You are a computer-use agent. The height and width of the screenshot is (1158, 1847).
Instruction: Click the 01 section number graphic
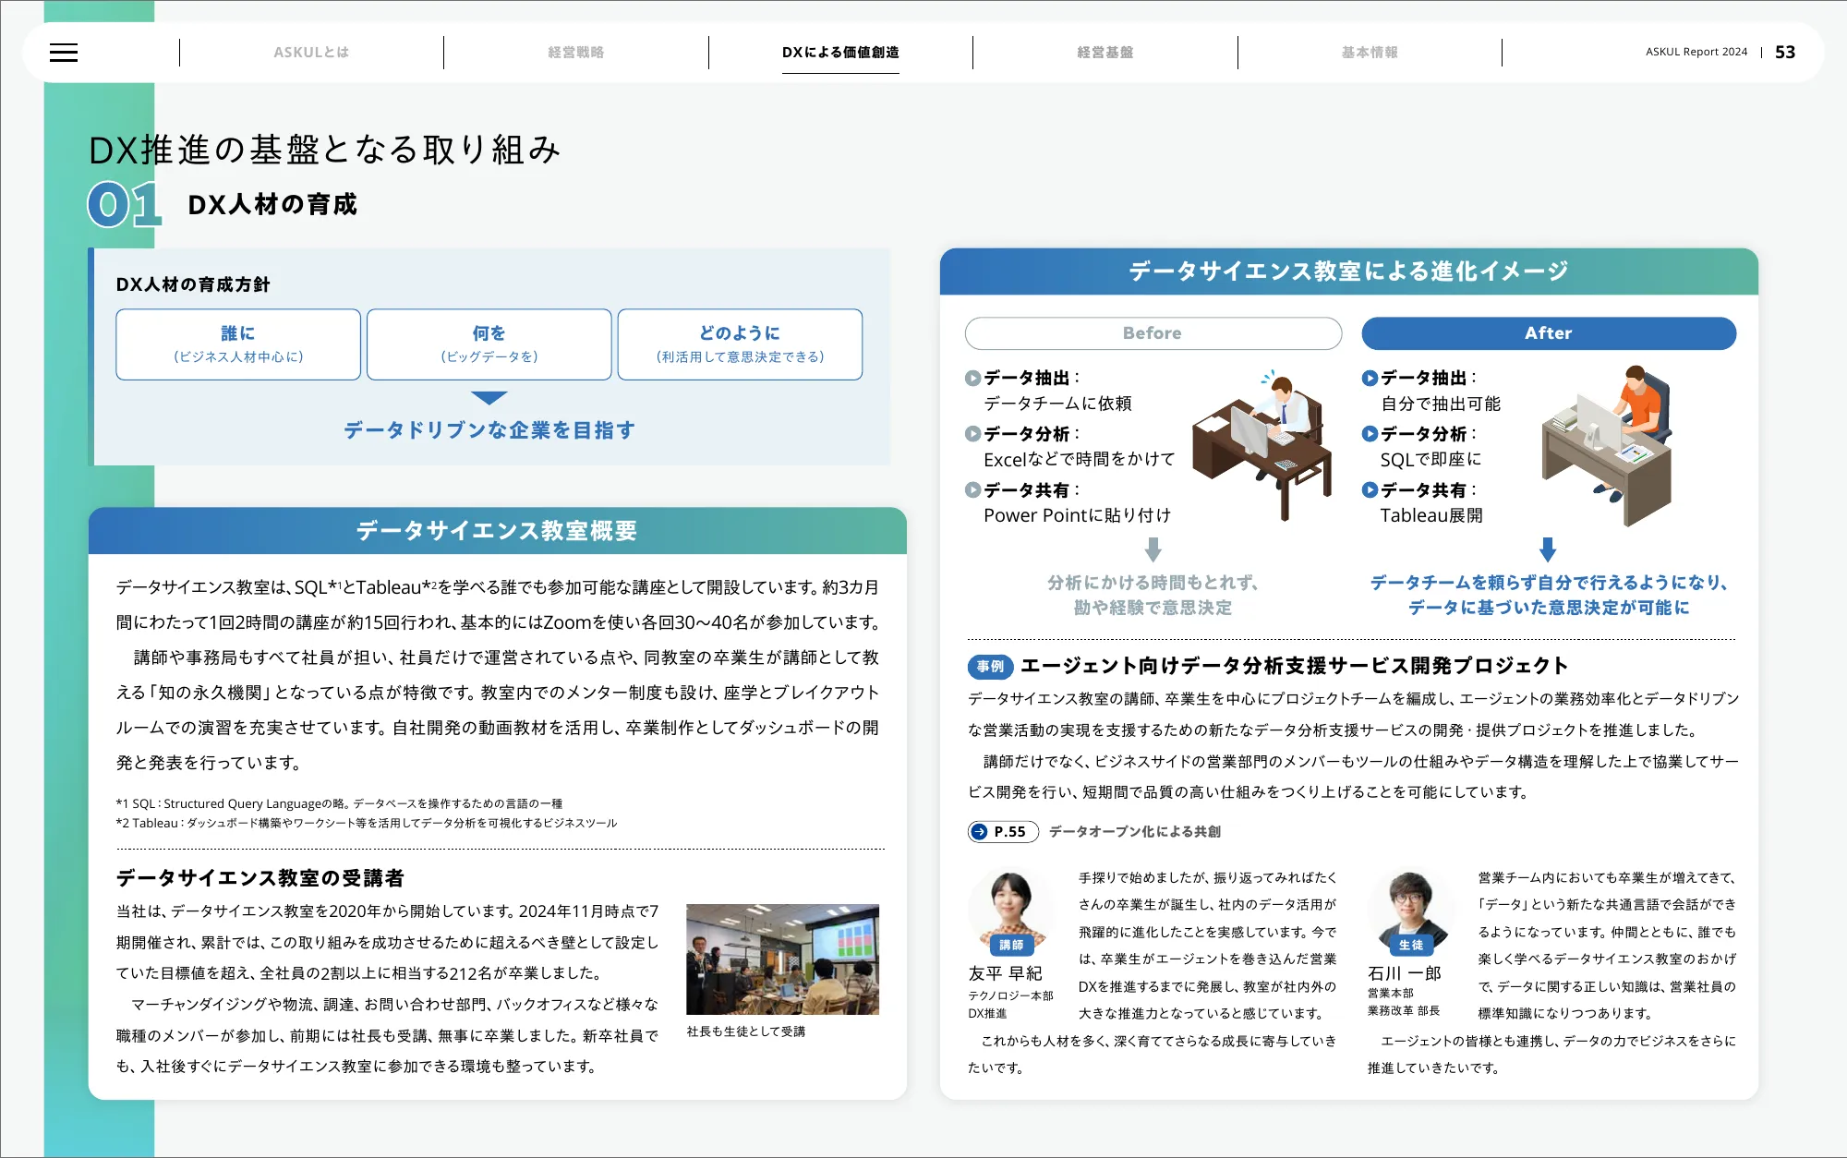coord(125,204)
